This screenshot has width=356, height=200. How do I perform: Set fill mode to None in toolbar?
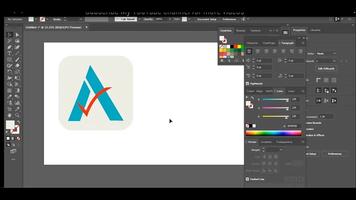tap(18, 138)
